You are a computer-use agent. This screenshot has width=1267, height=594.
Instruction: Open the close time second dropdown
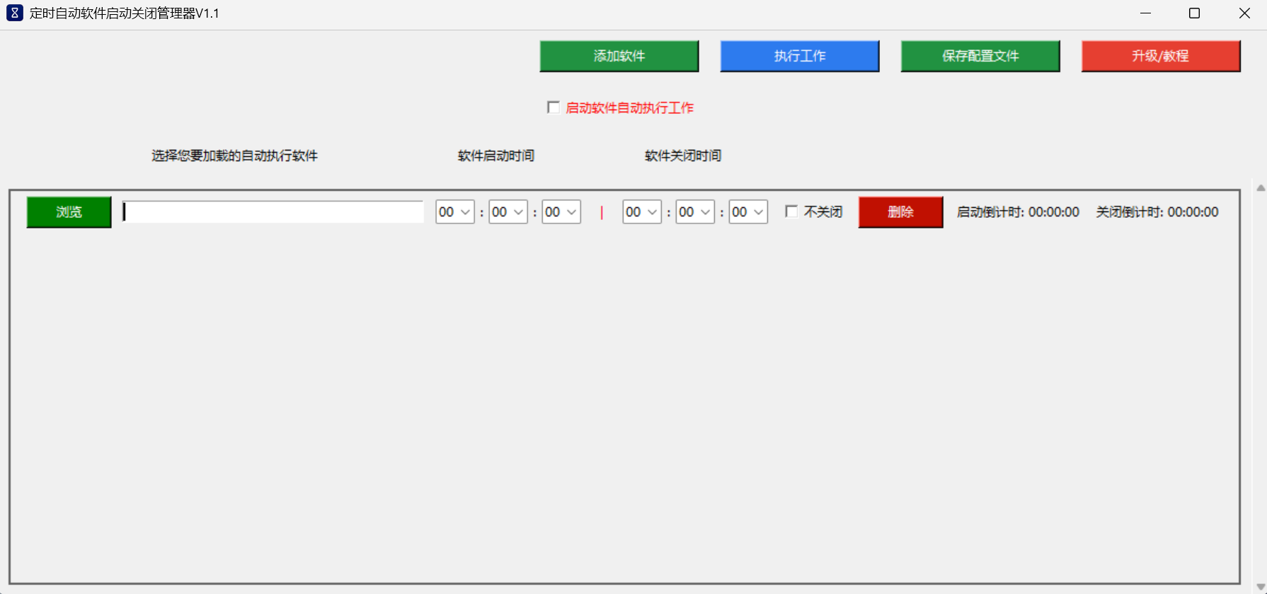[748, 212]
